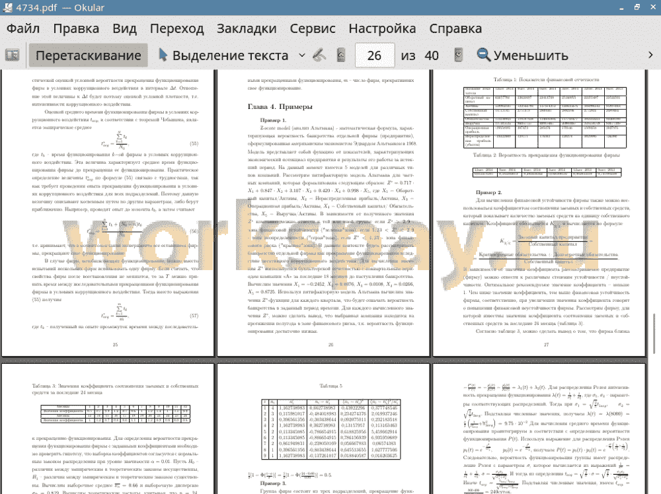661x494 pixels.
Task: Click the Okular app icon in title bar
Action: point(7,7)
